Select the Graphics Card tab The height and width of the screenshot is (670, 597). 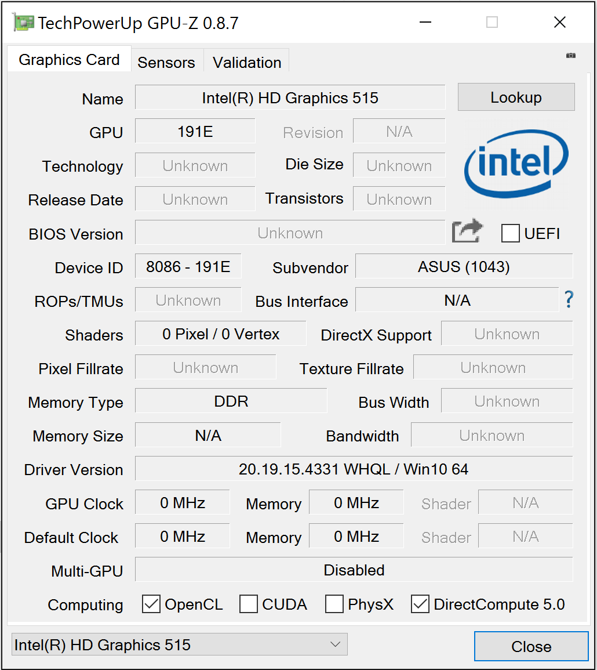[x=69, y=59]
